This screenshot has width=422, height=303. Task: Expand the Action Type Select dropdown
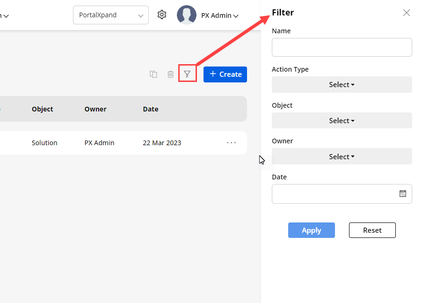tap(342, 85)
